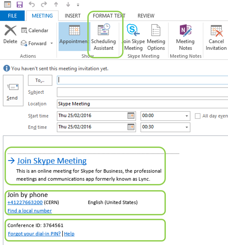
Task: Click the To... button
Action: click(40, 80)
